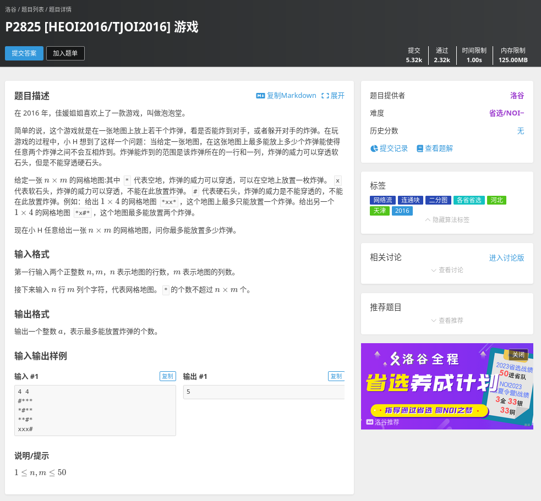Image resolution: width=541 pixels, height=501 pixels.
Task: Open the 省选养成计划 ad banner
Action: (x=429, y=385)
